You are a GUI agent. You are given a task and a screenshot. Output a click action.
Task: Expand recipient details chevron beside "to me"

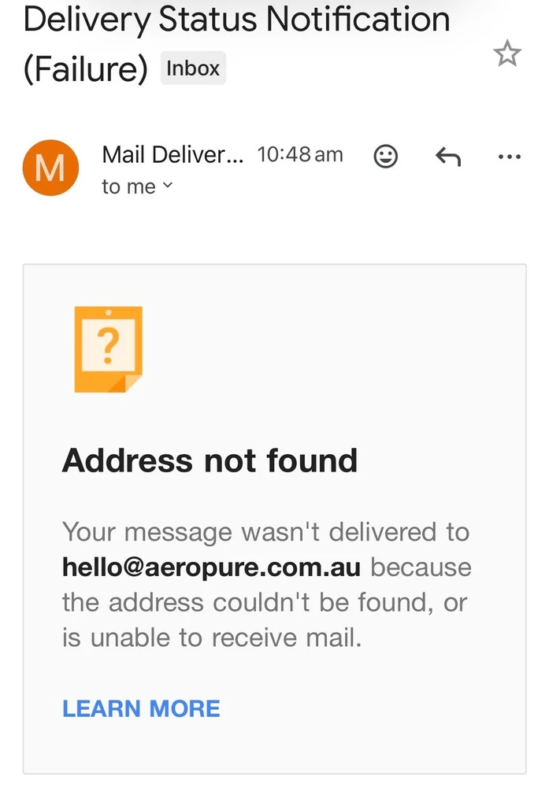pos(167,187)
